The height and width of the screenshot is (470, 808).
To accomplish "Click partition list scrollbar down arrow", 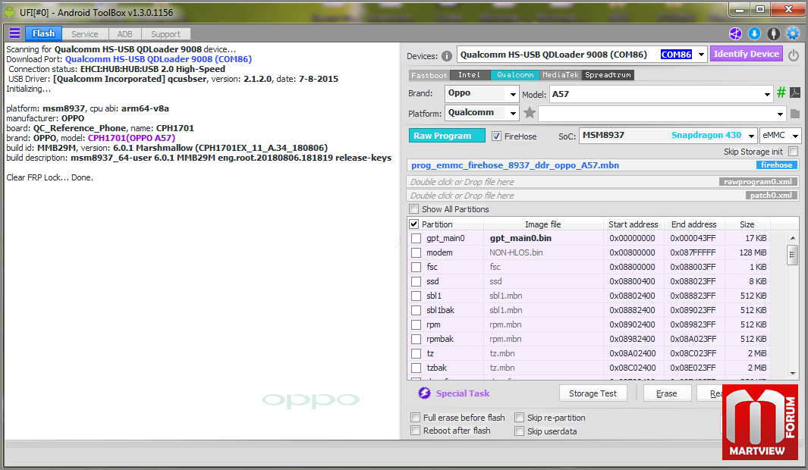I will (793, 373).
